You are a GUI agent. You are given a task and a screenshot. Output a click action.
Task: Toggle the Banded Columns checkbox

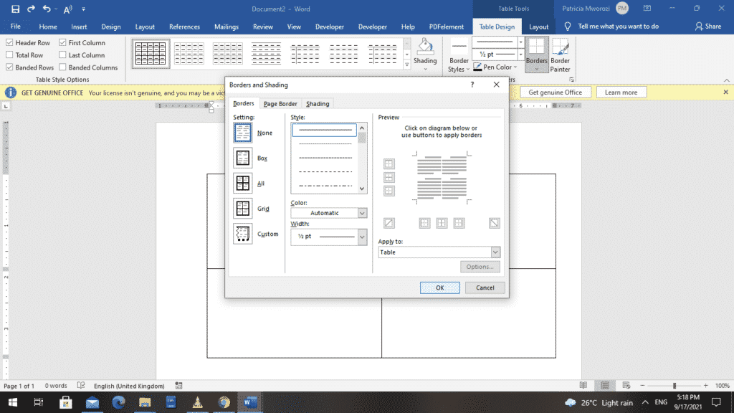click(x=62, y=67)
